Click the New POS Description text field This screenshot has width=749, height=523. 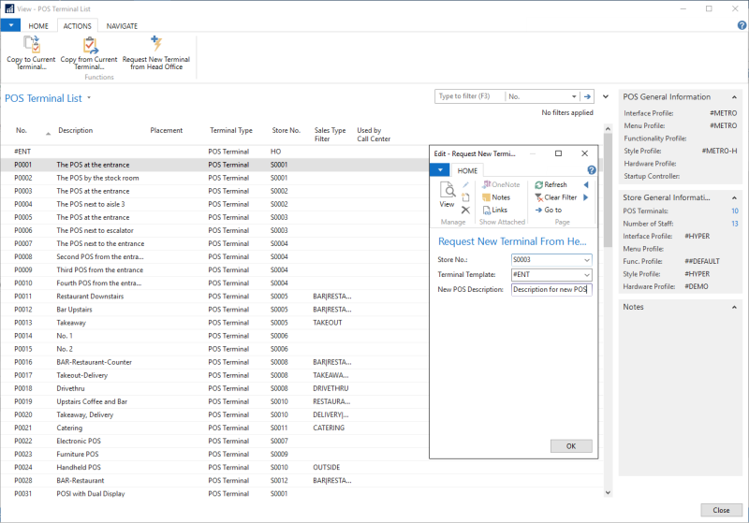(551, 290)
